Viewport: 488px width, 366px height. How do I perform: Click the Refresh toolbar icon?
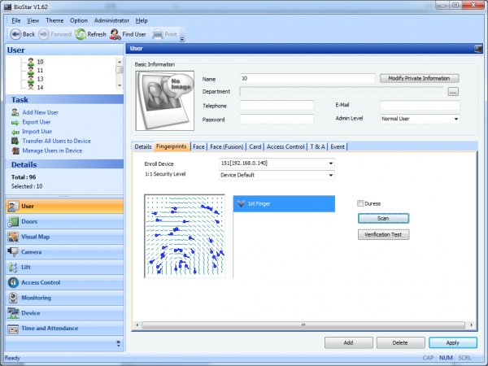pos(81,34)
